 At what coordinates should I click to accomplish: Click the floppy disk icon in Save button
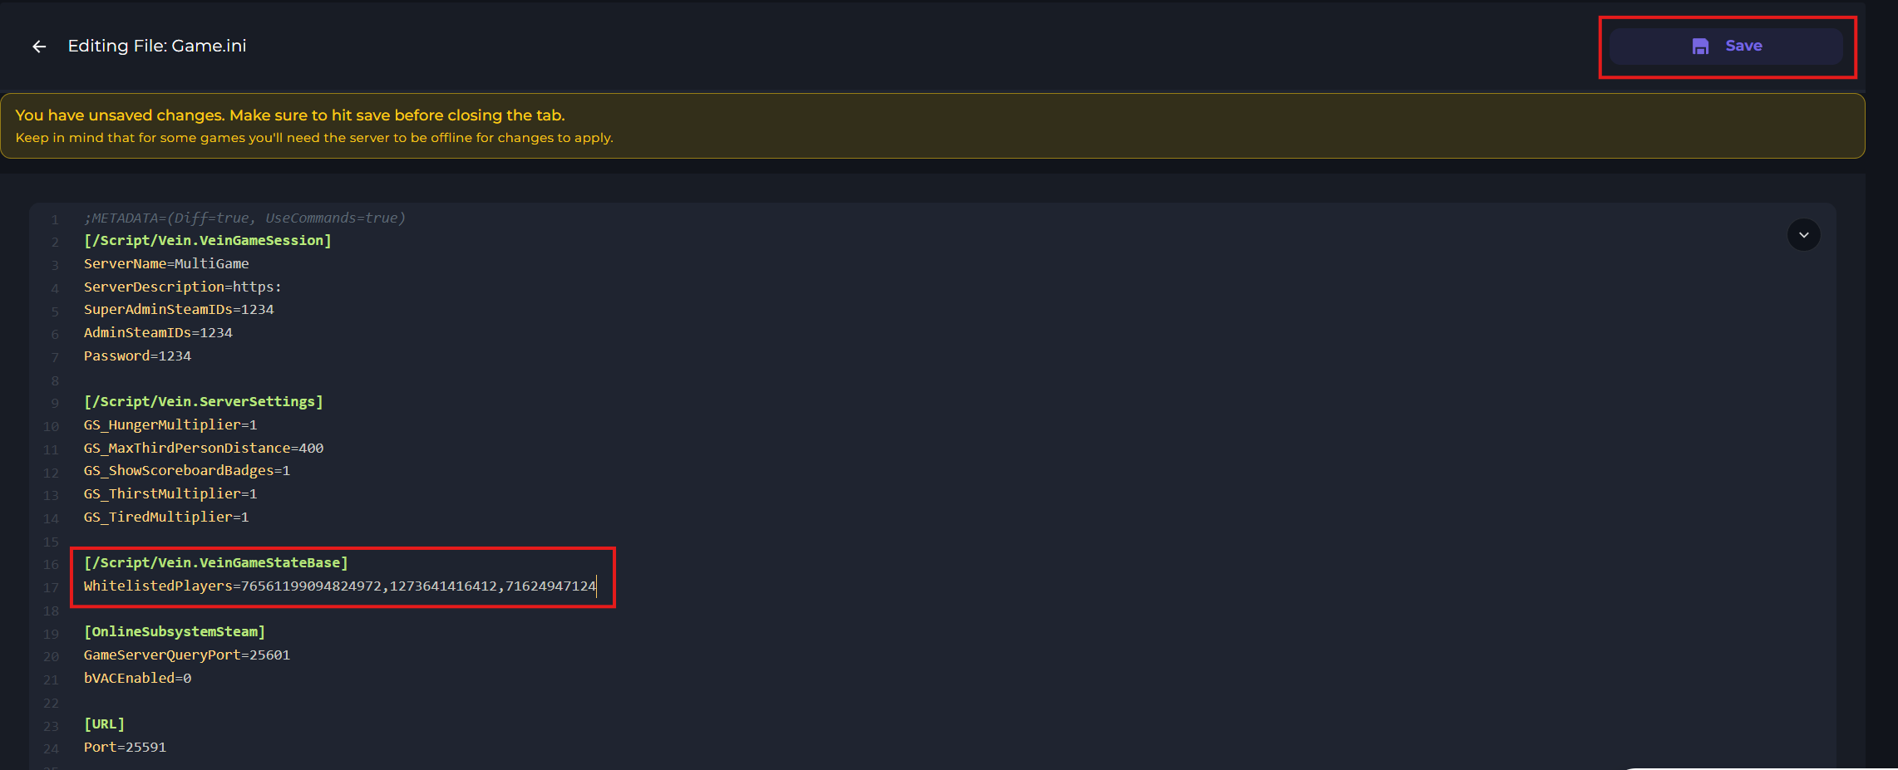click(x=1700, y=47)
